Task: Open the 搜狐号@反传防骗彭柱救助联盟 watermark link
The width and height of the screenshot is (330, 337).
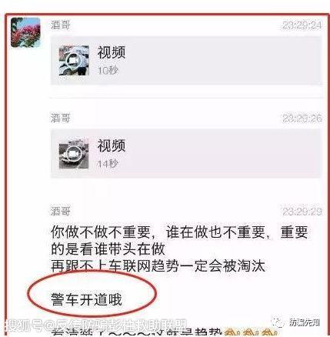Action: click(95, 325)
